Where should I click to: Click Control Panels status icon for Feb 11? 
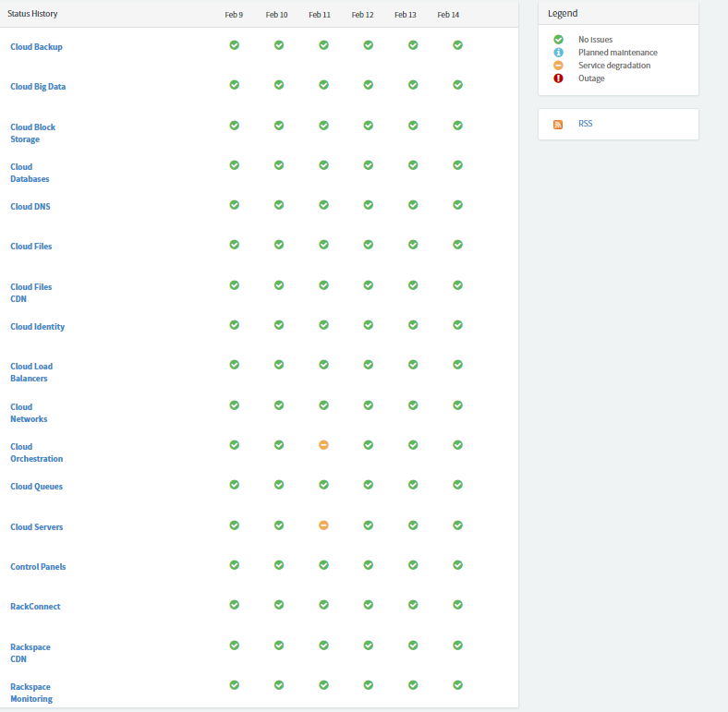click(323, 565)
